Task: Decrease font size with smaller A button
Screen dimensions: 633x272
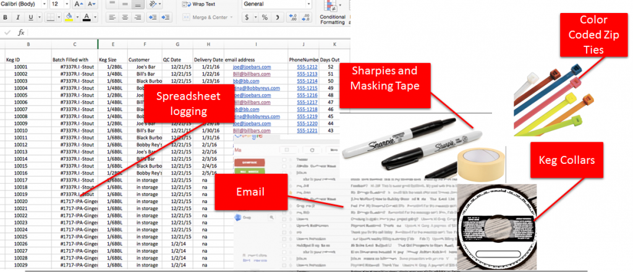Action: point(92,4)
